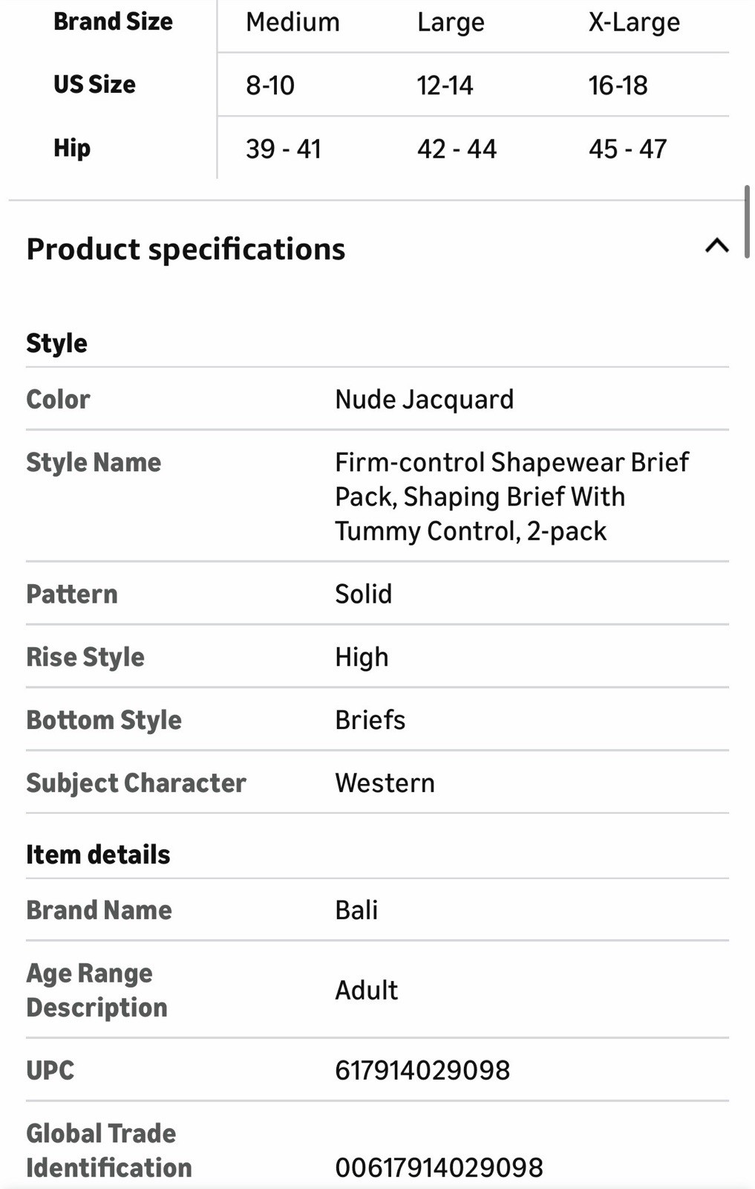The image size is (755, 1189).
Task: Click the vertical scrollbar thumb
Action: pos(747,221)
